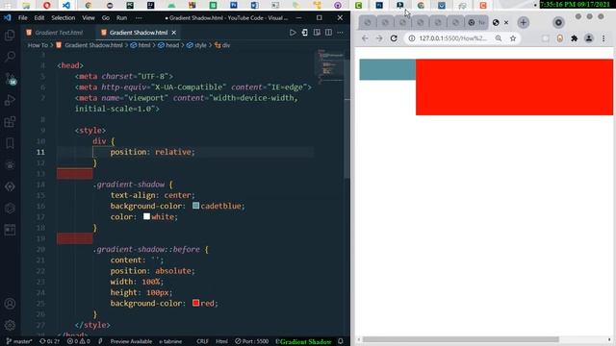Screen dimensions: 616x346
Task: Close the active Chrome tab
Action: pyautogui.click(x=506, y=23)
